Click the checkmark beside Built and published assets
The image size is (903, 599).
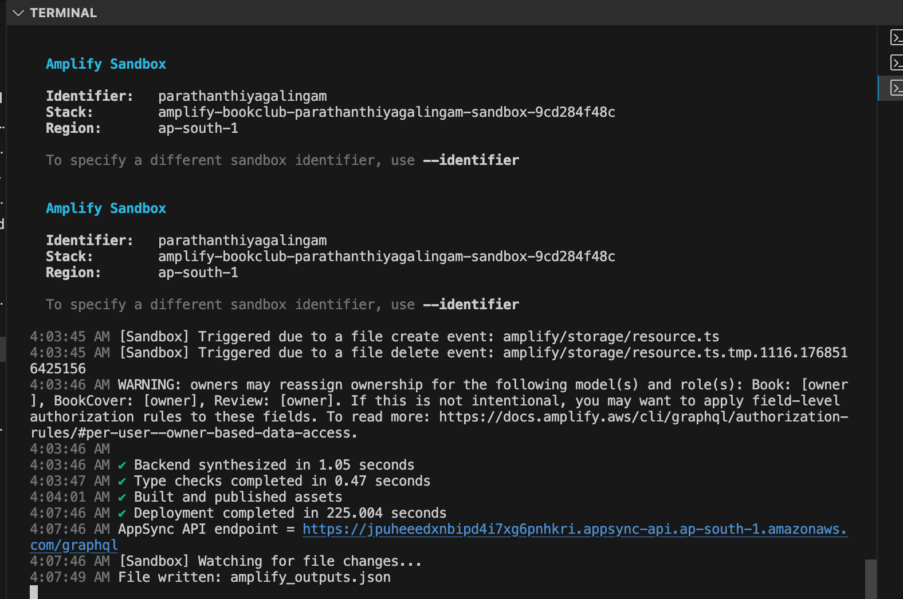tap(122, 497)
